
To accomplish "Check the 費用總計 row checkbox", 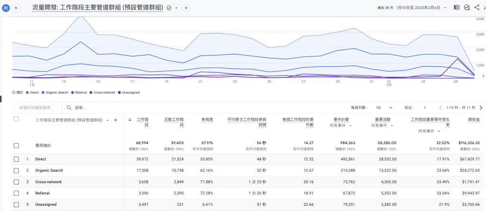I will point(17,146).
